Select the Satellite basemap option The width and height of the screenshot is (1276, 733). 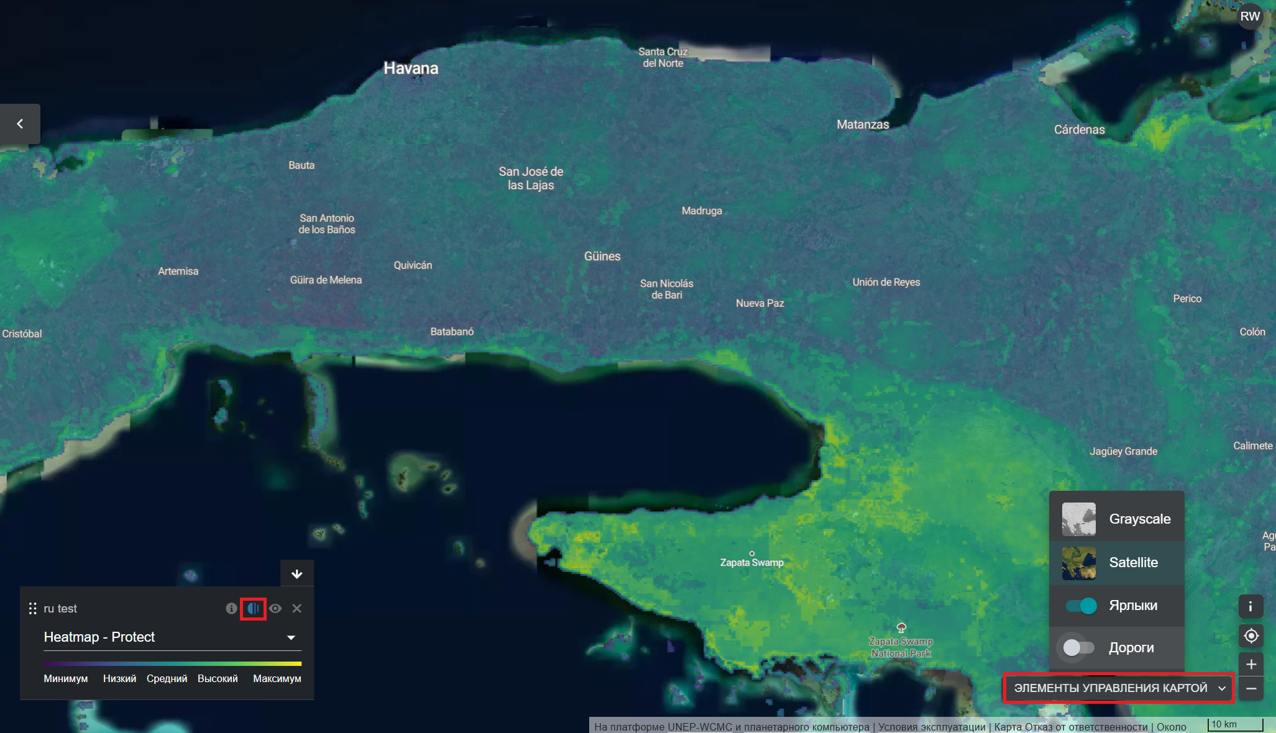click(1117, 563)
